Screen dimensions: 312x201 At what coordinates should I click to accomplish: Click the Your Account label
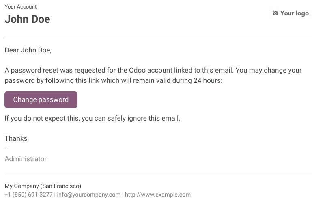21,7
